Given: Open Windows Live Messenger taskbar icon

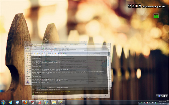Looking at the screenshot, I should (x=47, y=102).
